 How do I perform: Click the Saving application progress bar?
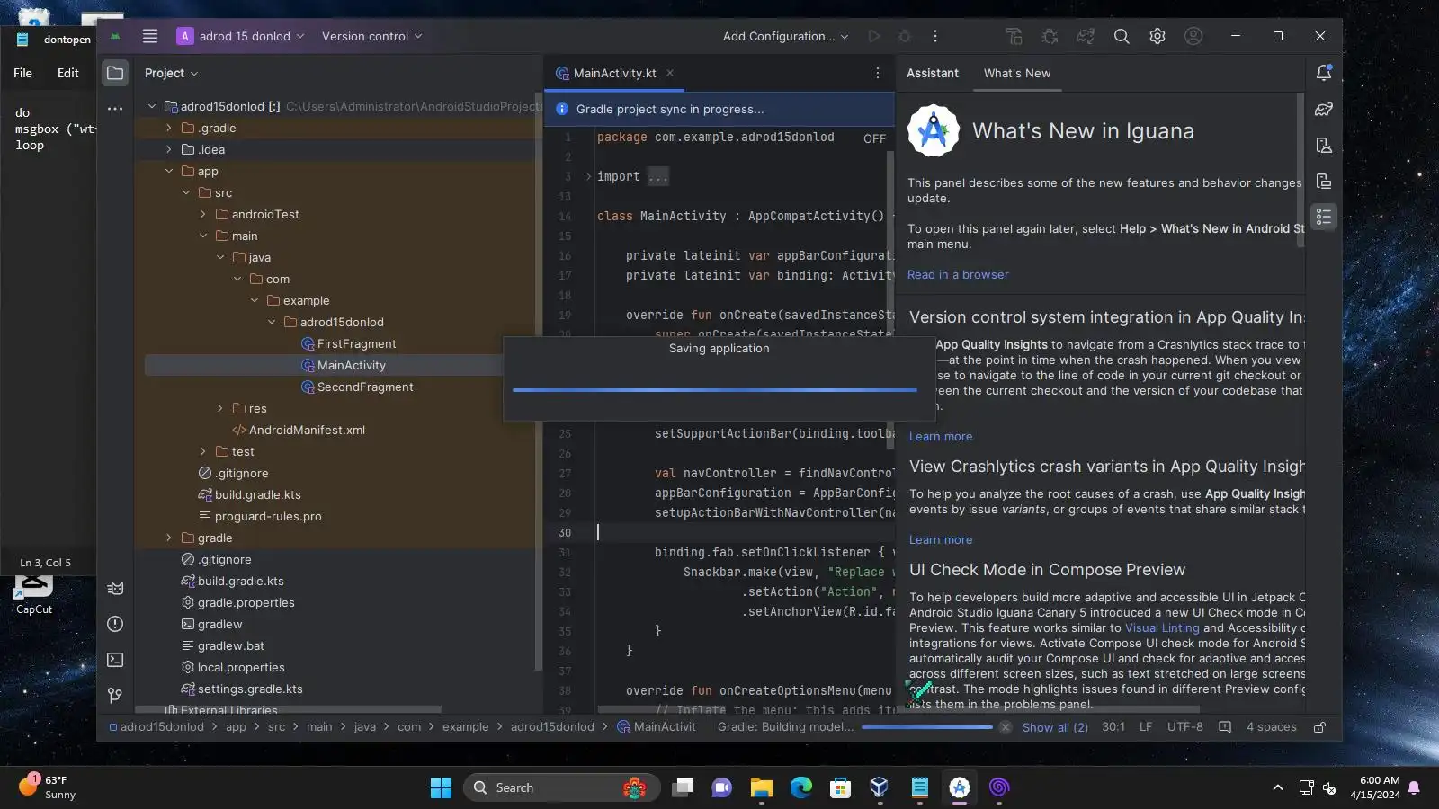click(715, 390)
